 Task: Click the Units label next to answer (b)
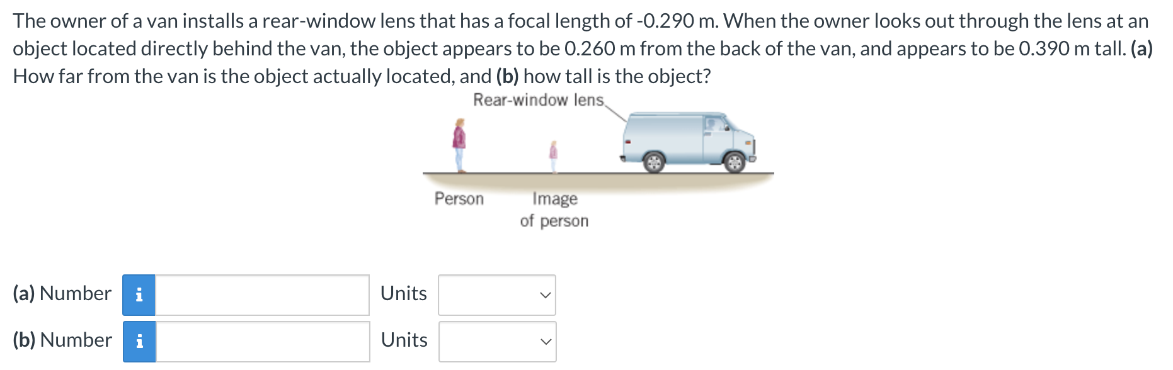(403, 340)
